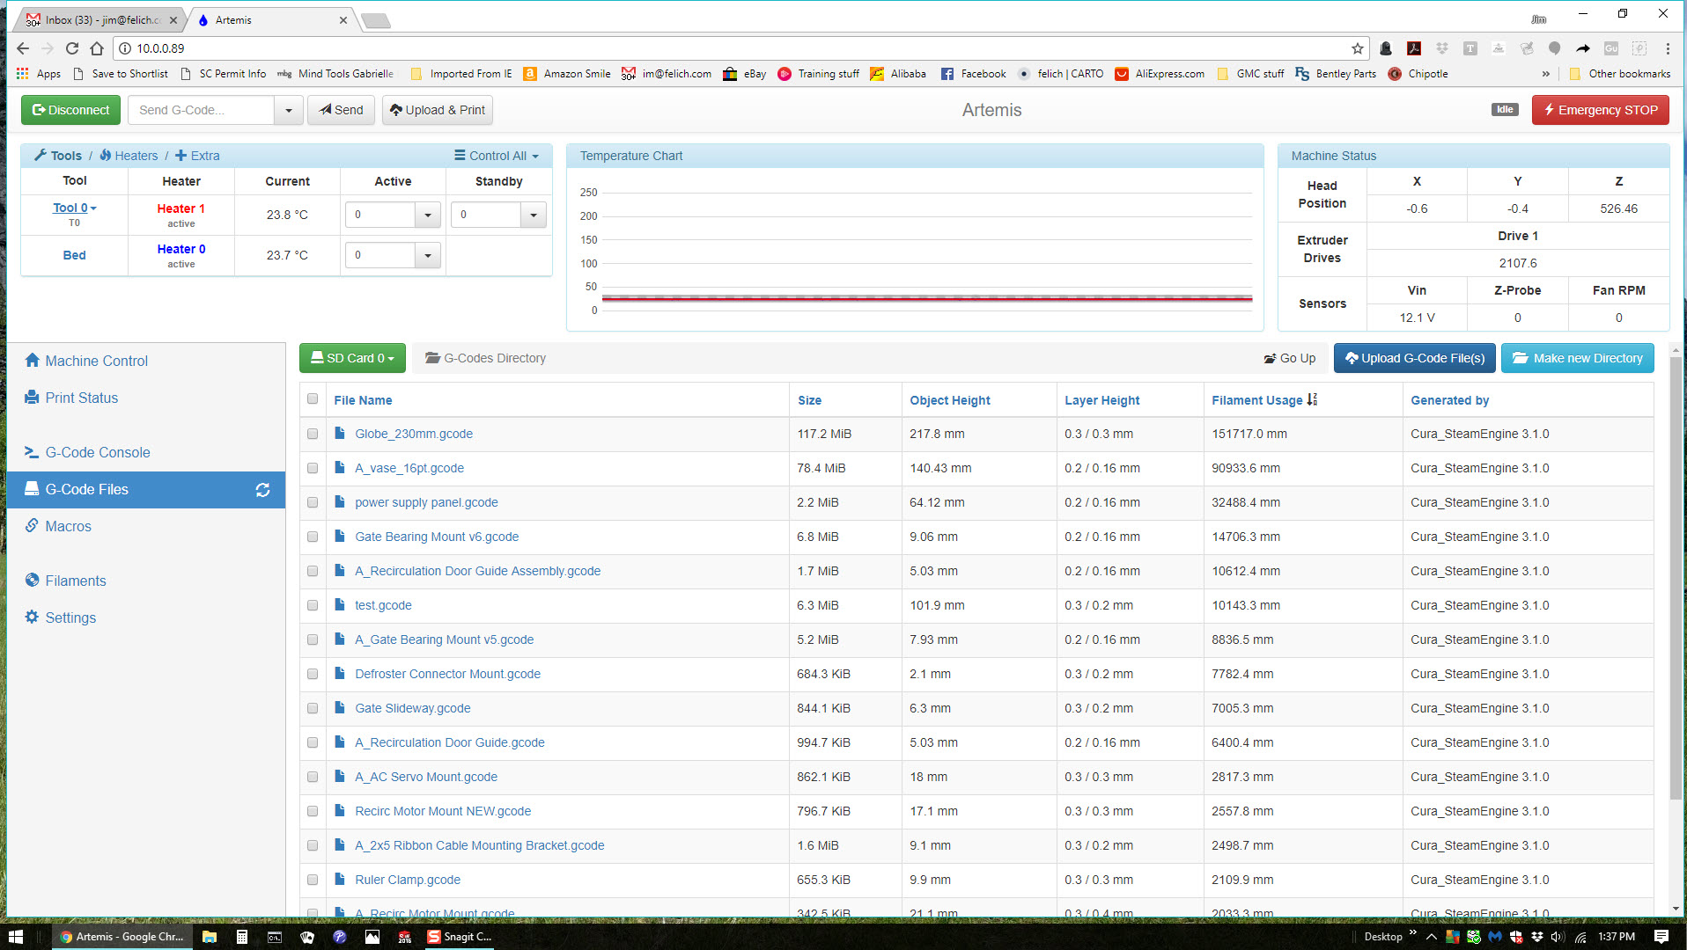Open Bed active temperature dropdown
The width and height of the screenshot is (1687, 950).
[428, 255]
